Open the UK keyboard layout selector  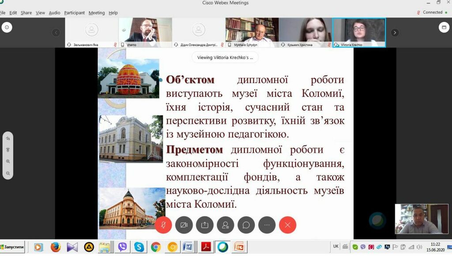tap(335, 247)
